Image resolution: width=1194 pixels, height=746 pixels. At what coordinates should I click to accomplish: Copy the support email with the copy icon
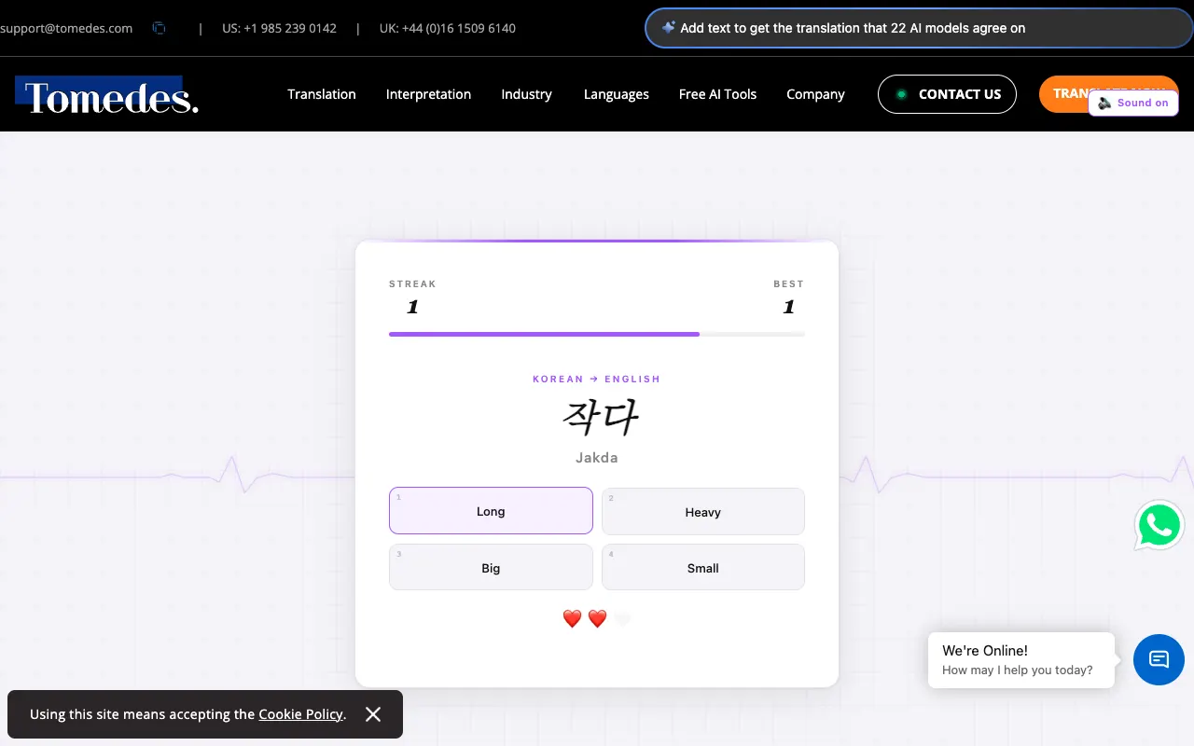tap(159, 28)
